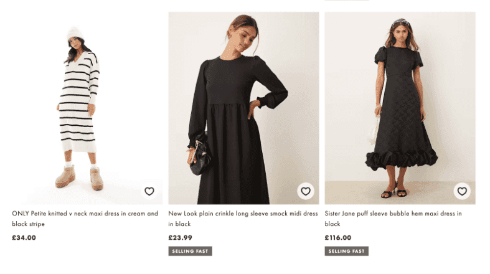
Task: Click the ruffled bubble hem of the black maxi dress
Action: pyautogui.click(x=401, y=159)
